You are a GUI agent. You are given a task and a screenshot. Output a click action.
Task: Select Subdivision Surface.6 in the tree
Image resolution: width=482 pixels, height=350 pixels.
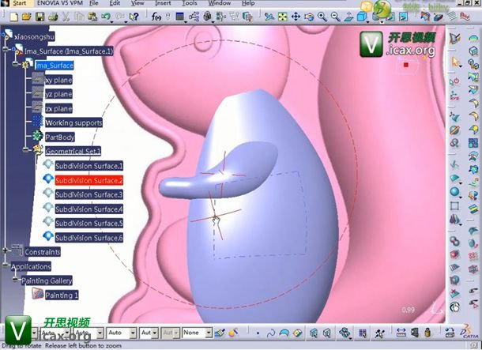coord(89,238)
